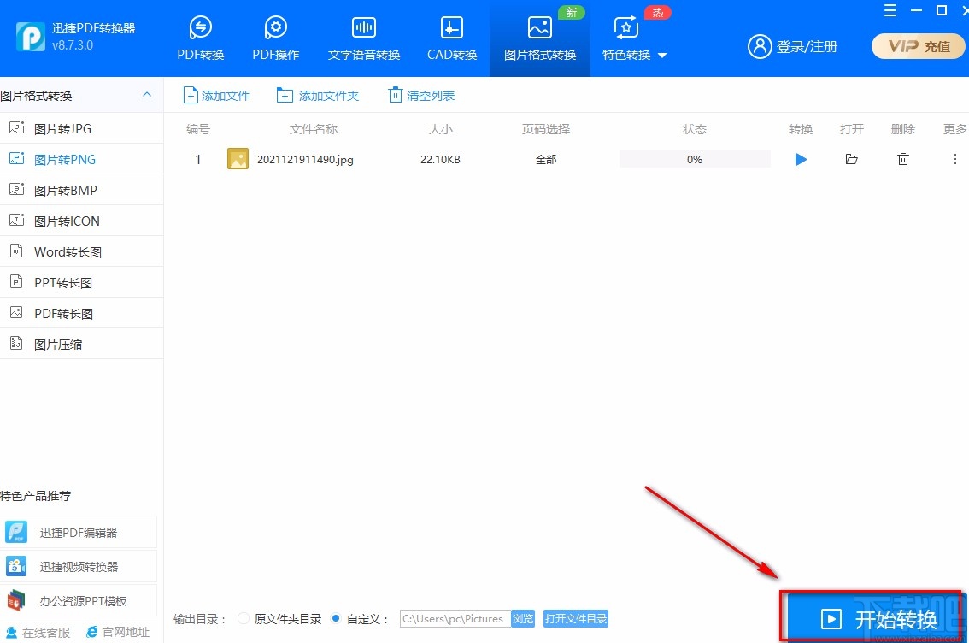
Task: Open more options via the vertical dots
Action: [954, 159]
